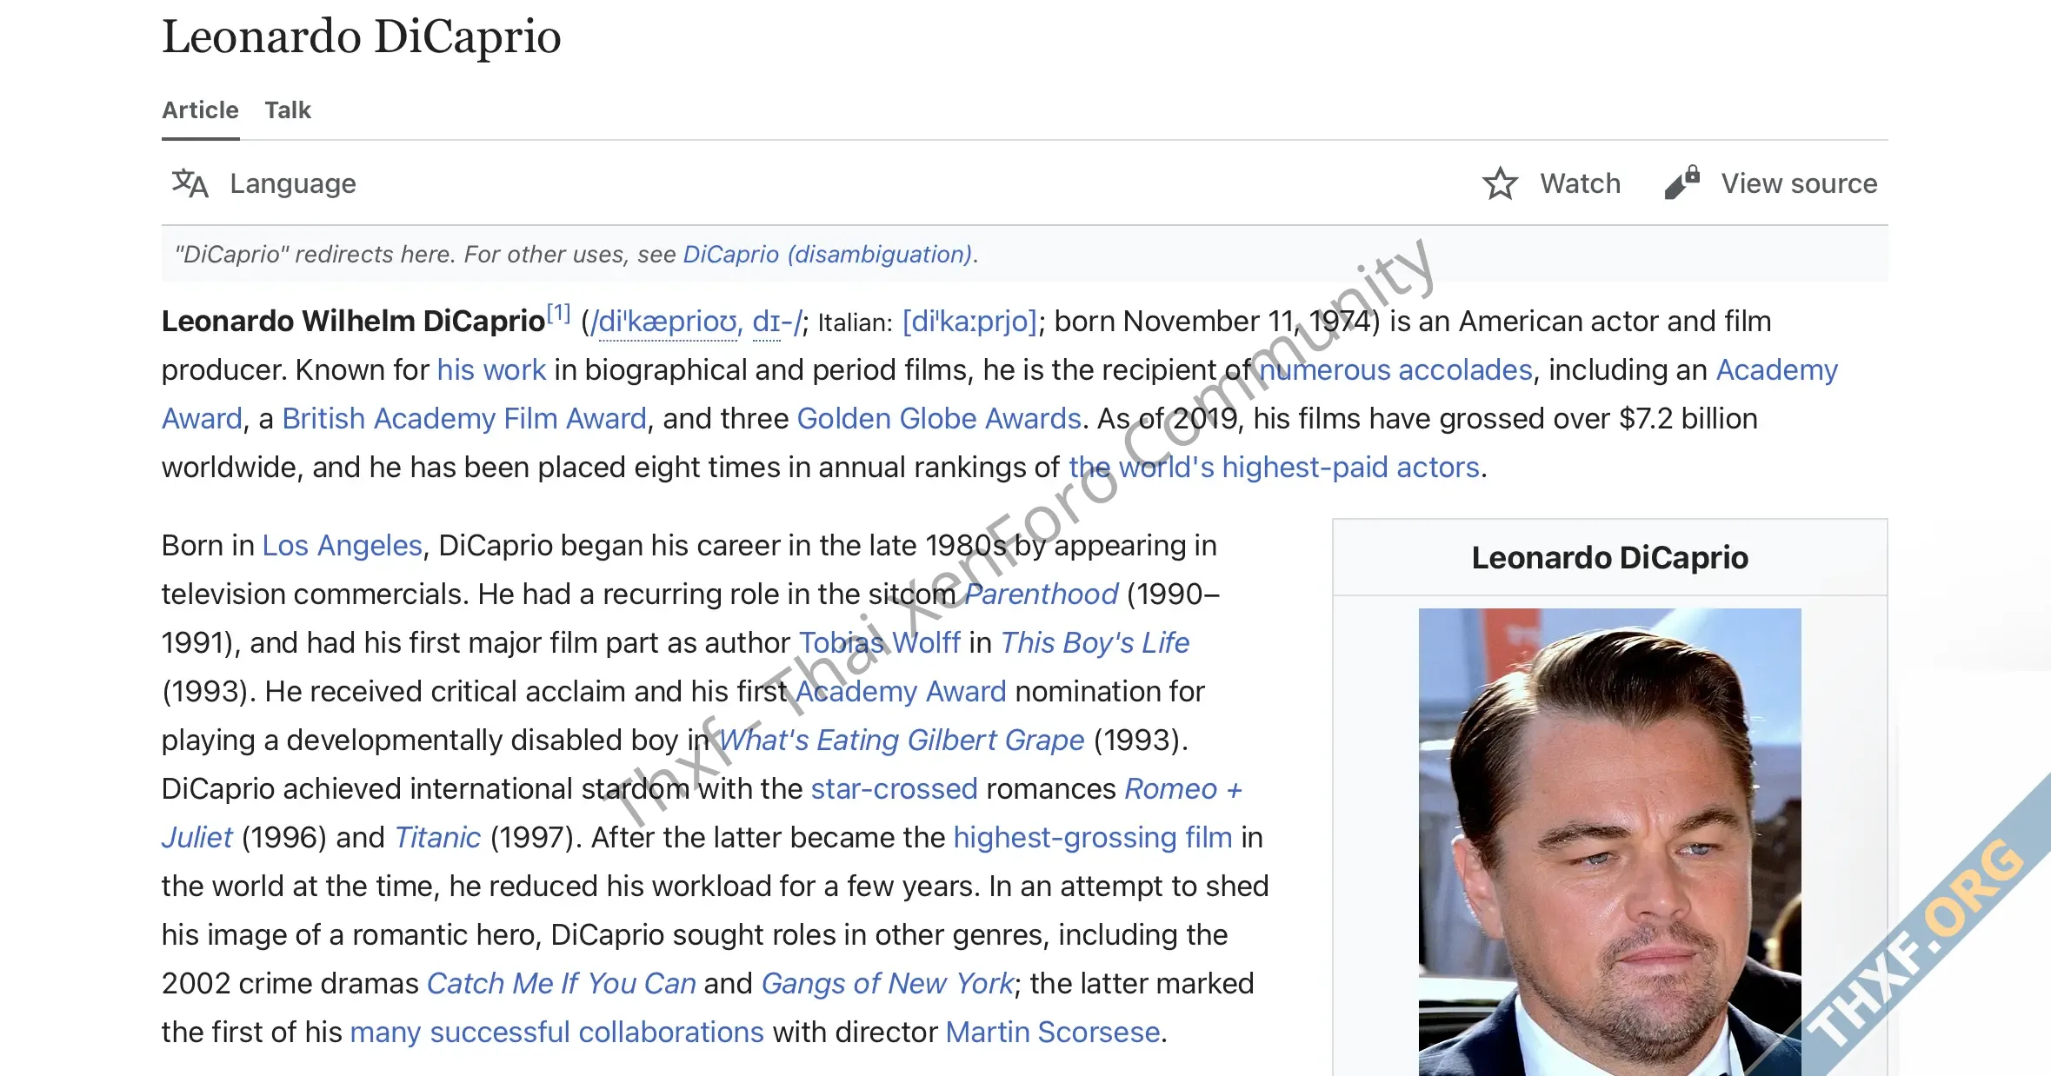Open the 'numerous accolades' link
This screenshot has width=2051, height=1076.
point(1395,370)
